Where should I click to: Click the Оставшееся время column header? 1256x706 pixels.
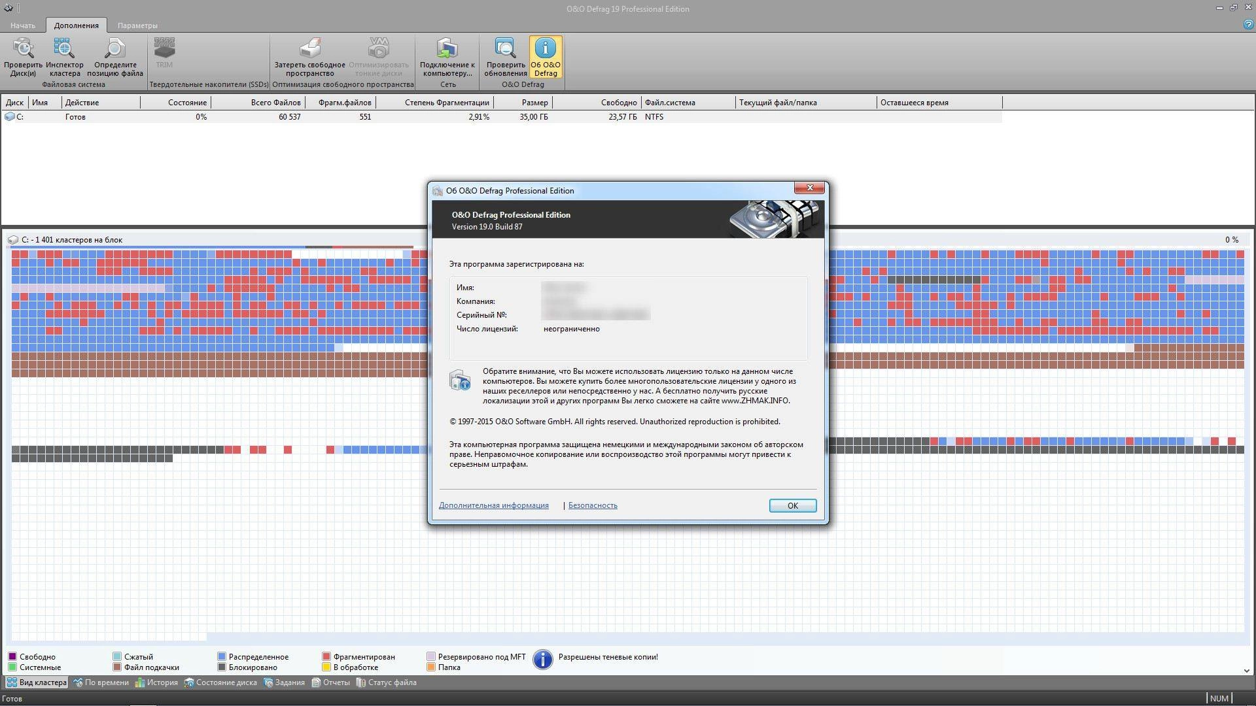pos(940,103)
